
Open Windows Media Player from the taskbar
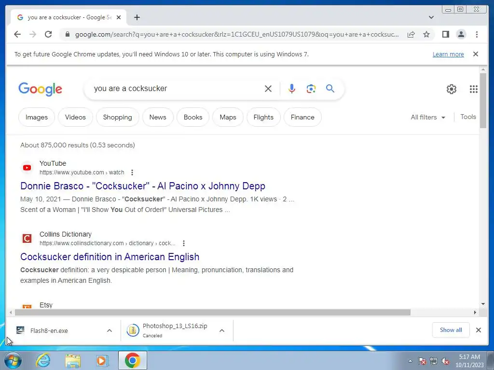point(101,360)
